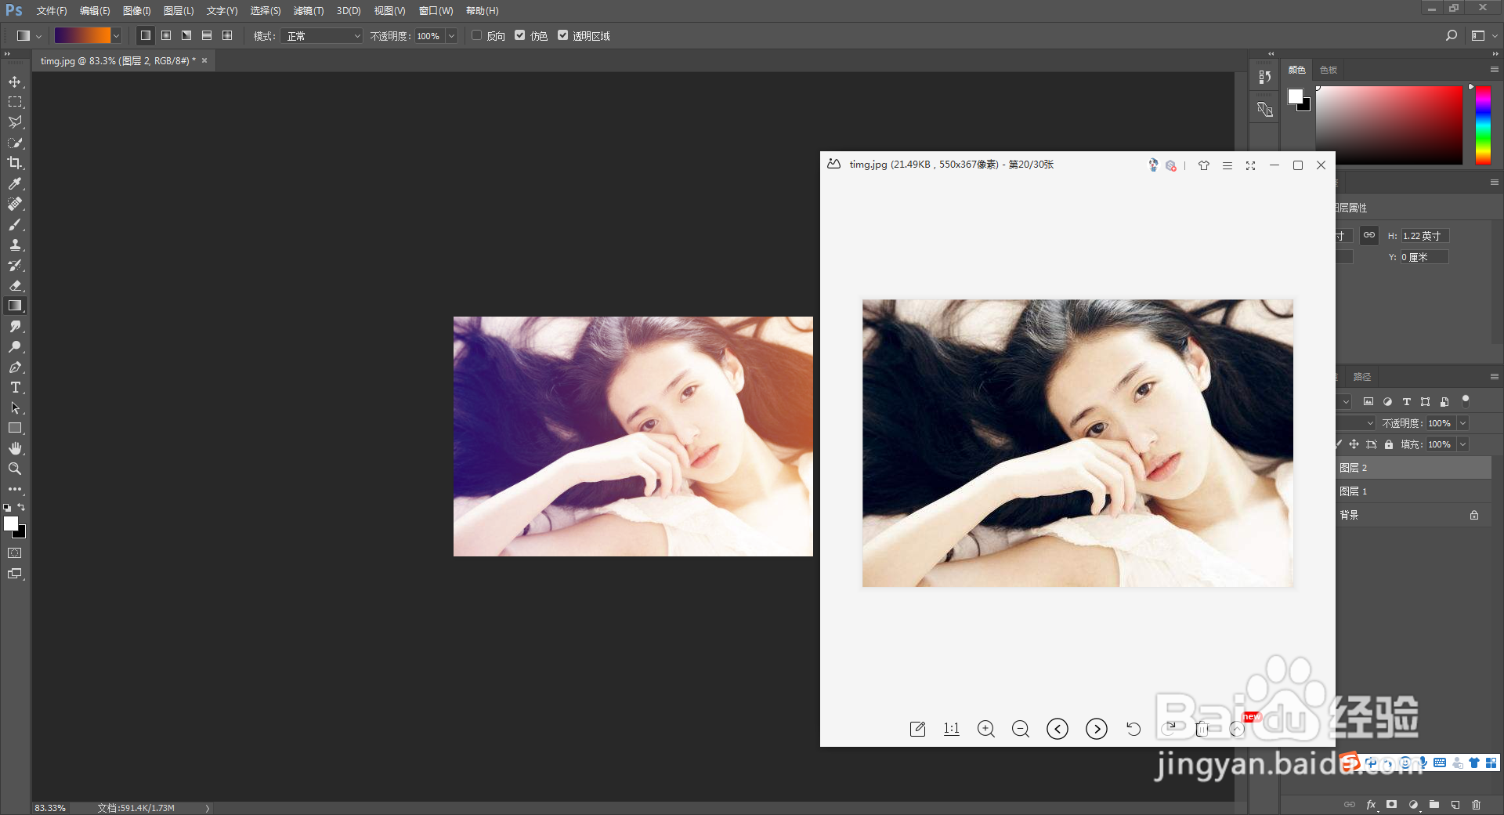Select the Clone Stamp tool
1504x815 pixels.
15,244
